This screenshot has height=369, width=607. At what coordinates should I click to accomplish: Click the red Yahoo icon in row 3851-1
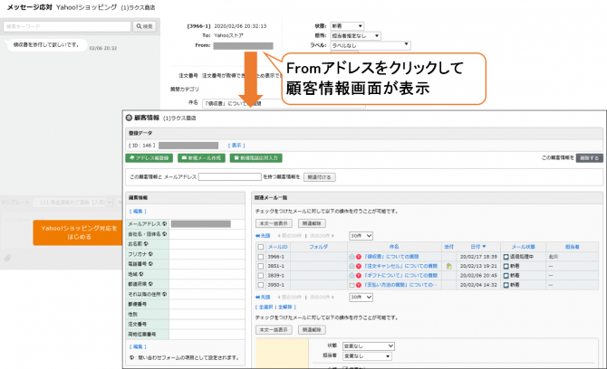coord(359,266)
